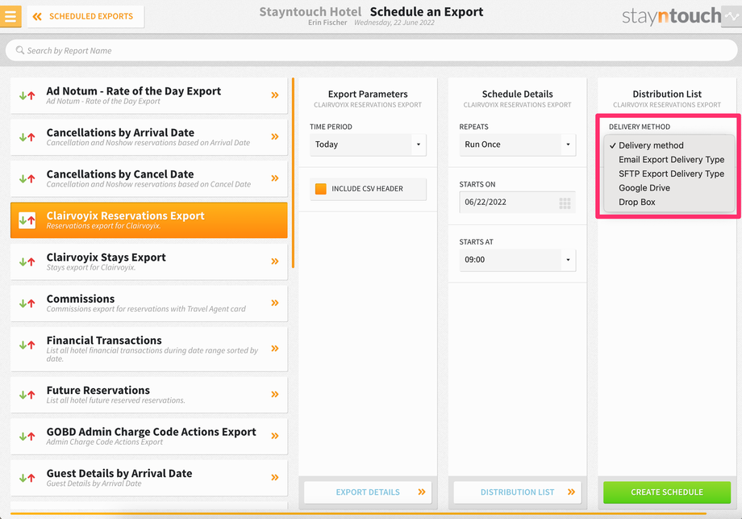Select the Delivery method placeholder option

[651, 145]
